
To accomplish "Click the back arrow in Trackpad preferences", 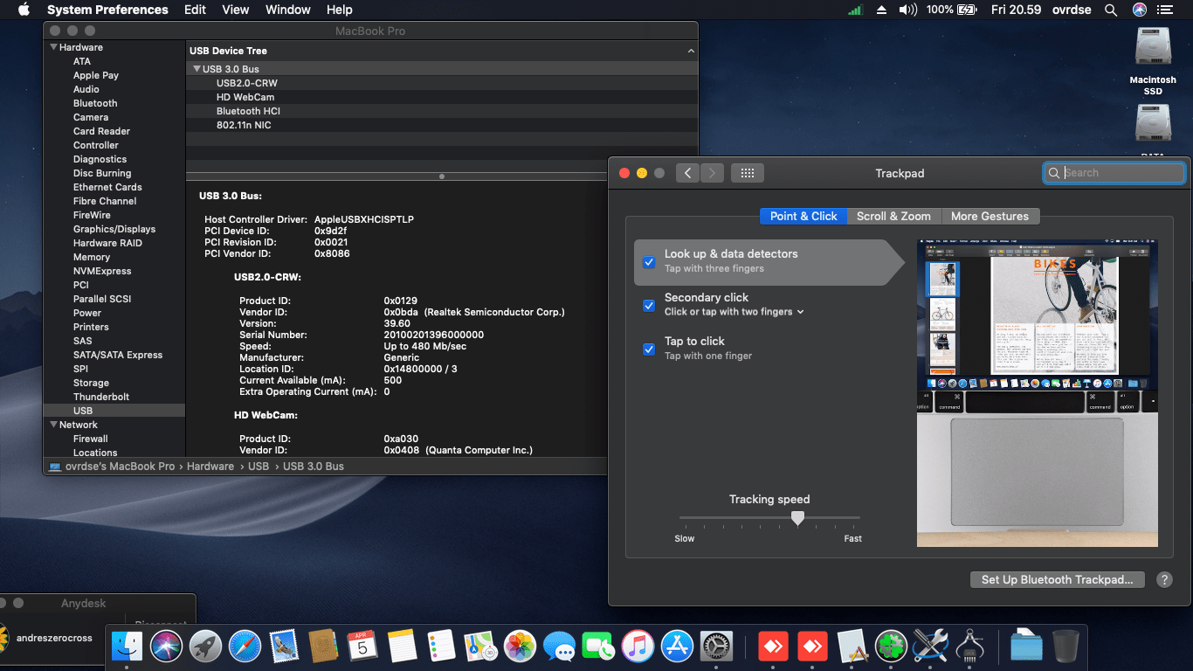I will 687,173.
